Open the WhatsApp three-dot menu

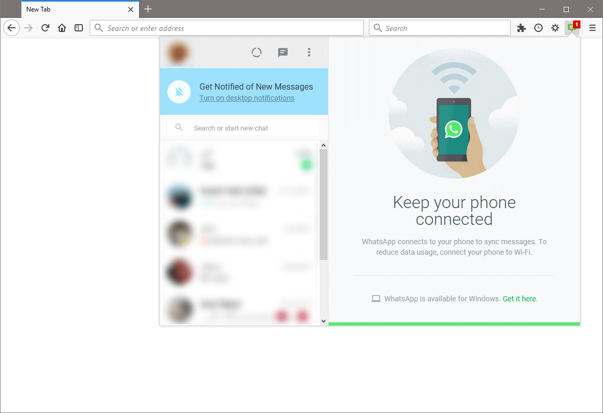(x=309, y=52)
